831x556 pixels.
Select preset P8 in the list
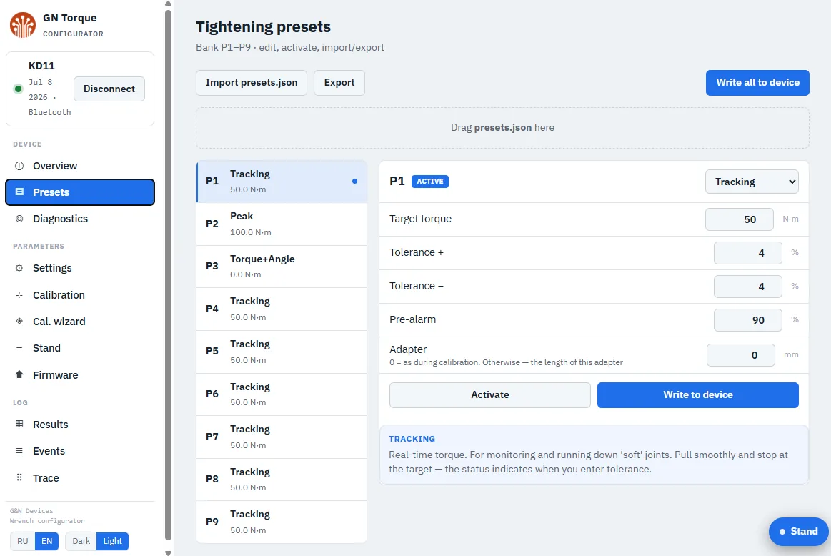coord(282,480)
